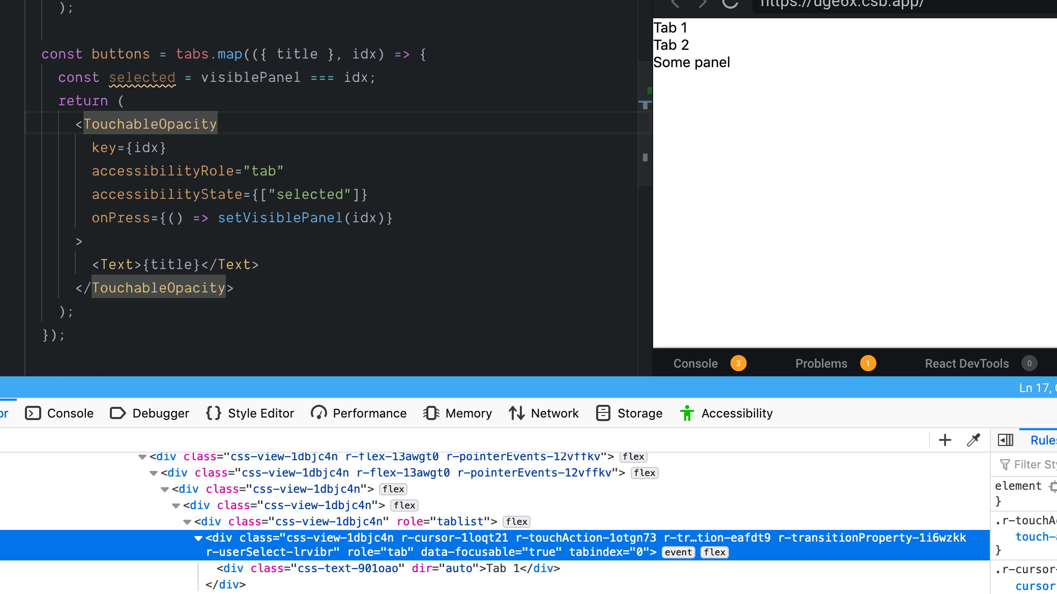Click the eyedropper color picker icon
Screen dimensions: 1057x594
point(973,439)
